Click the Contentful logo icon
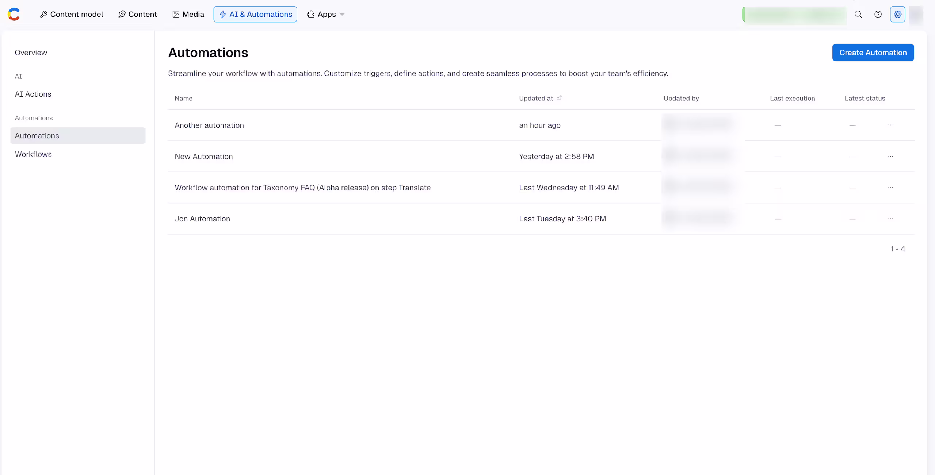Image resolution: width=935 pixels, height=475 pixels. tap(14, 14)
